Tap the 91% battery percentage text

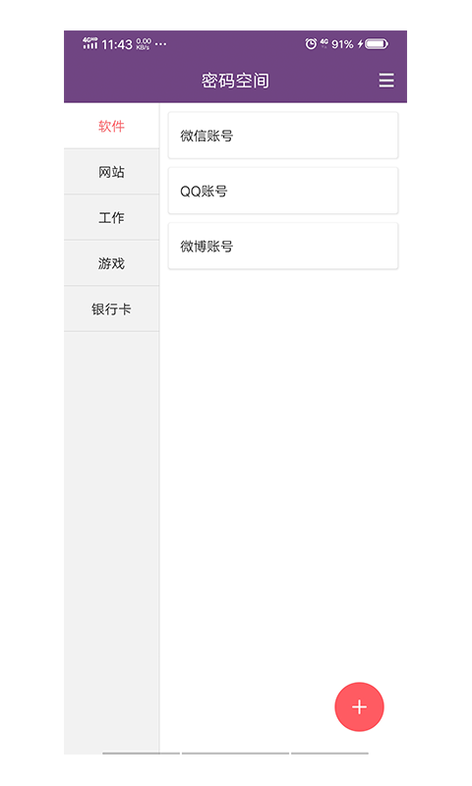click(x=342, y=44)
